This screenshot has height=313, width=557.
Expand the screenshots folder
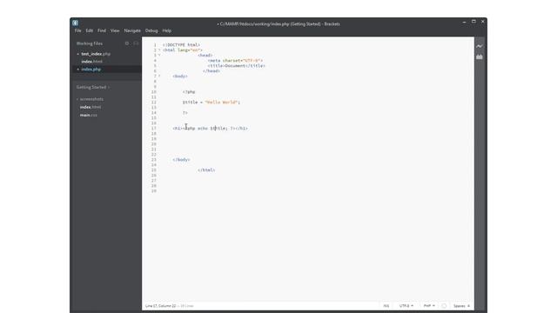(91, 99)
